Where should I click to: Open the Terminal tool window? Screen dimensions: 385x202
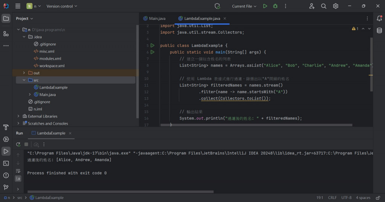(6, 163)
